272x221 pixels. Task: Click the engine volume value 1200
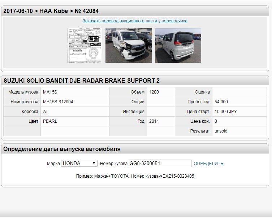154,92
